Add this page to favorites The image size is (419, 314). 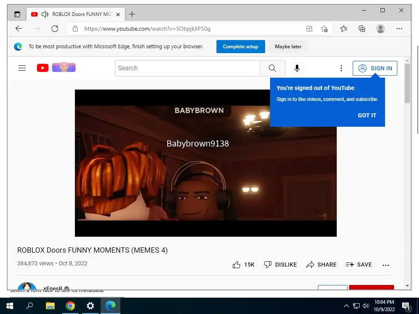(324, 29)
